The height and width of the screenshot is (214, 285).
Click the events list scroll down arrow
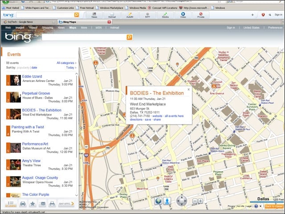point(77,195)
